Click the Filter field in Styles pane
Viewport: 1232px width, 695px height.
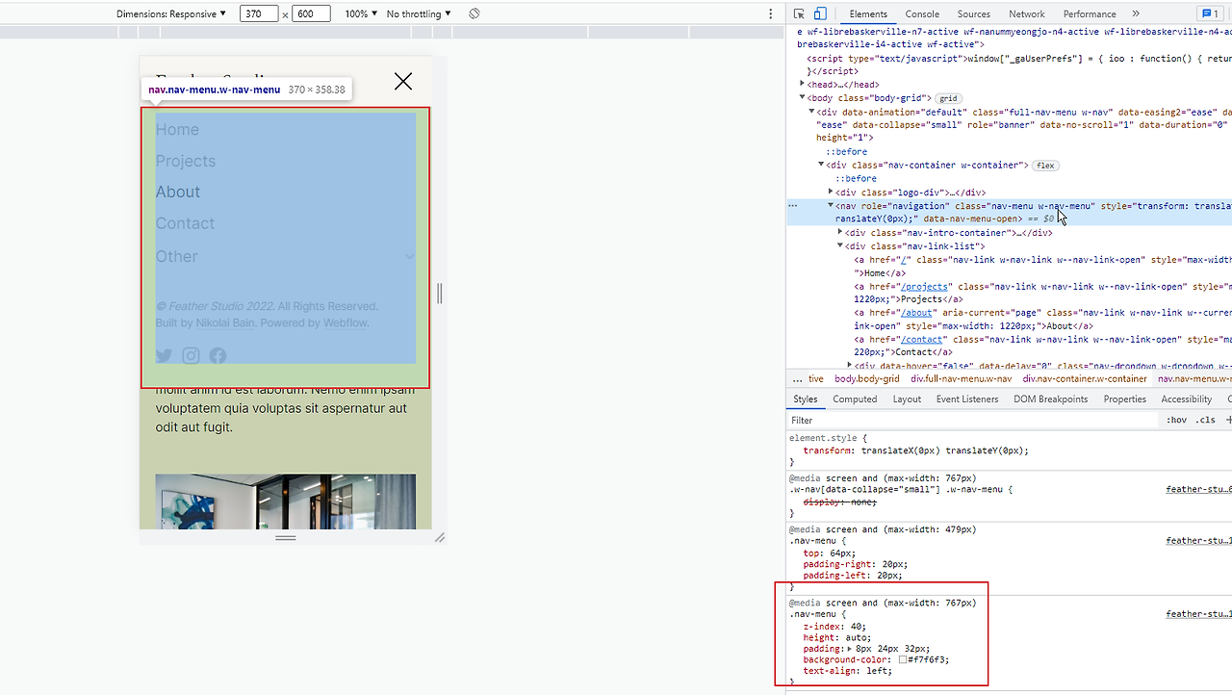tap(972, 420)
